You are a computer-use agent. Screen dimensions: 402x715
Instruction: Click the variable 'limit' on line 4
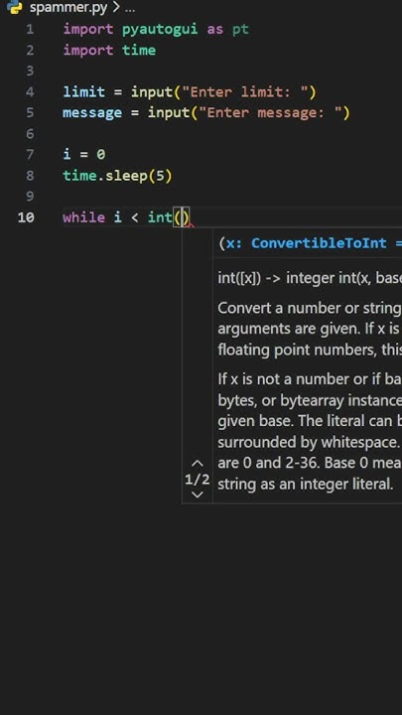point(83,92)
